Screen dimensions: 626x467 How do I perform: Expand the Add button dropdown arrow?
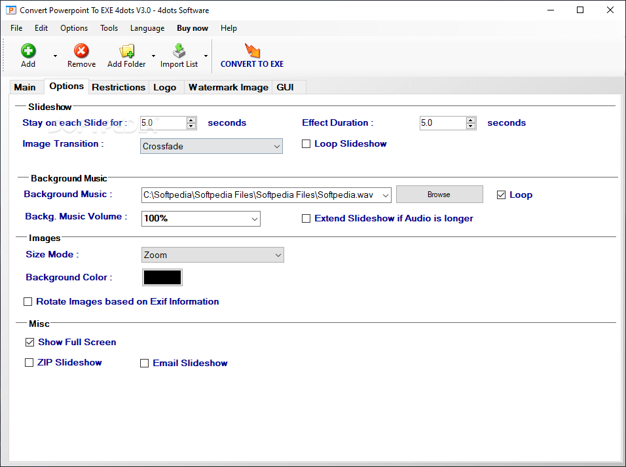[55, 56]
